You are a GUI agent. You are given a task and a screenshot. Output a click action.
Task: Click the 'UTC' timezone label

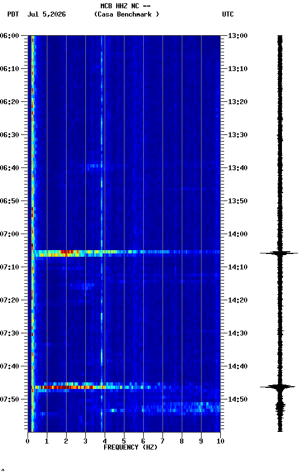tap(228, 14)
